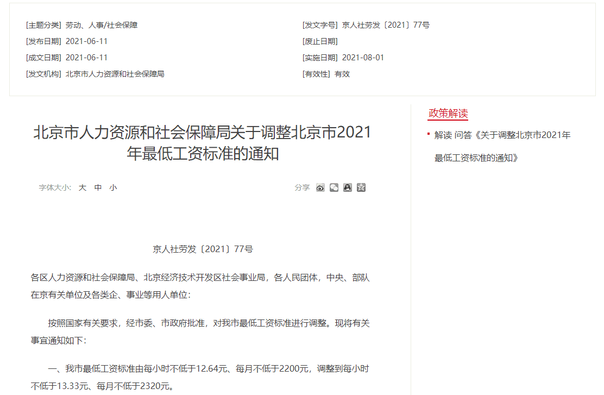This screenshot has width=604, height=395.
Task: Click the centered document number above the body
Action: coord(203,249)
